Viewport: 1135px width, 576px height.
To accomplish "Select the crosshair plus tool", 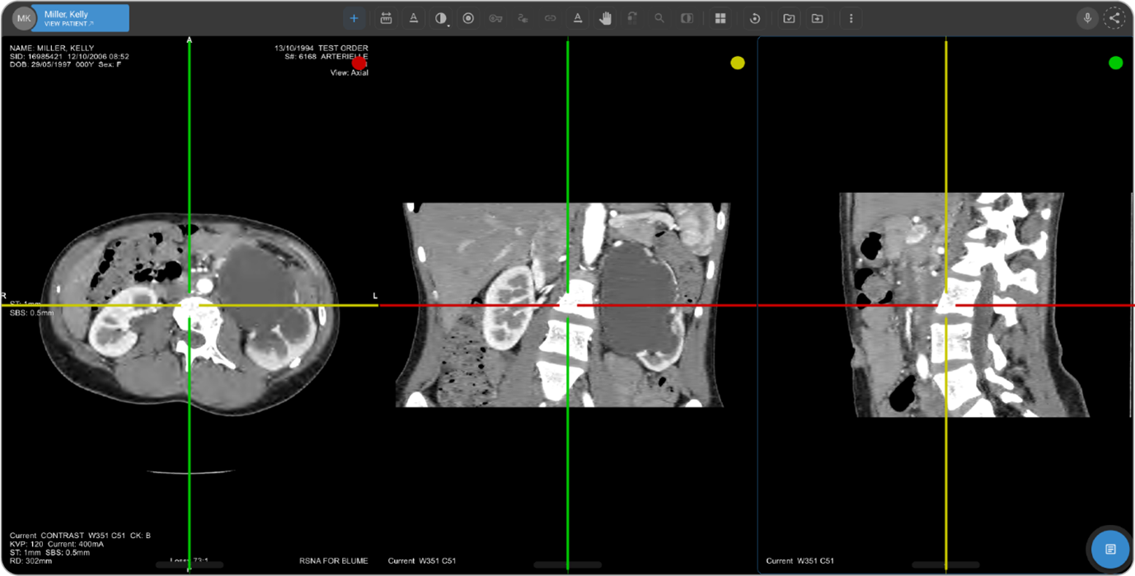I will click(x=354, y=18).
